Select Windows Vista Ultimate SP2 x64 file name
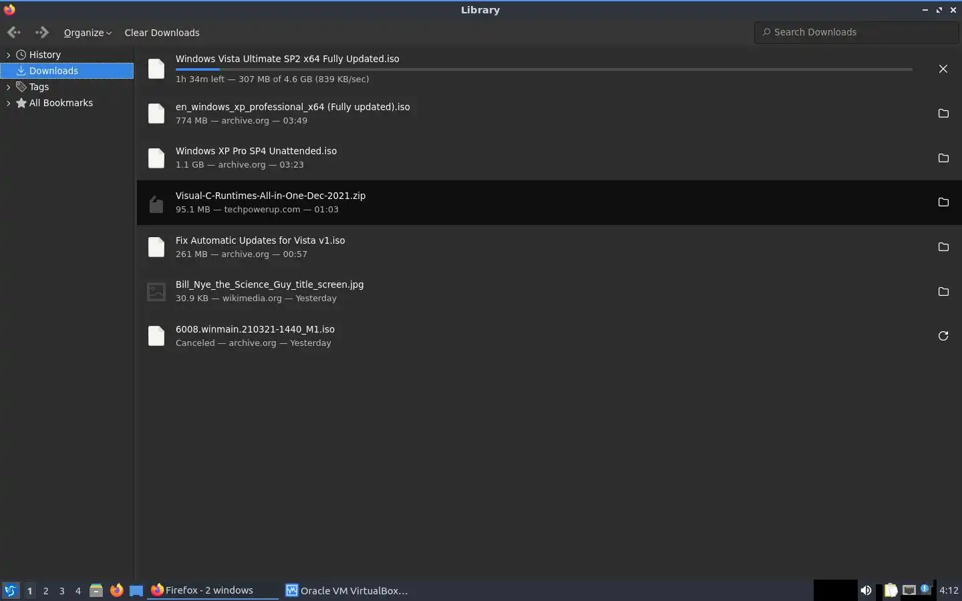Screen dimensions: 962x601 (x=287, y=59)
